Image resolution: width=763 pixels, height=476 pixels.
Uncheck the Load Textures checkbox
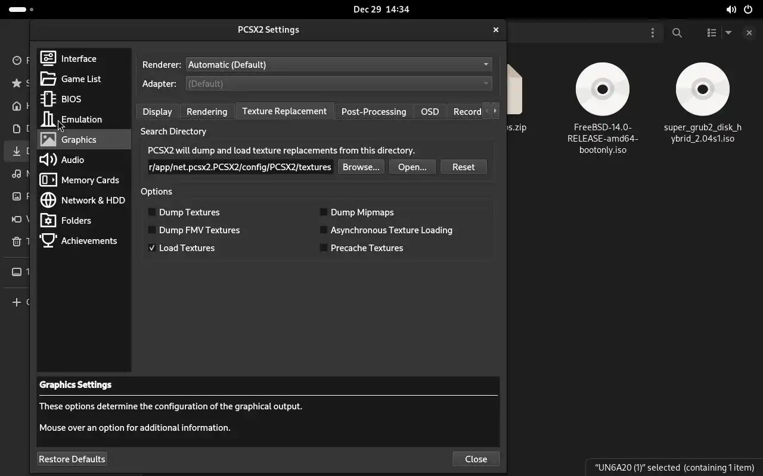(152, 248)
